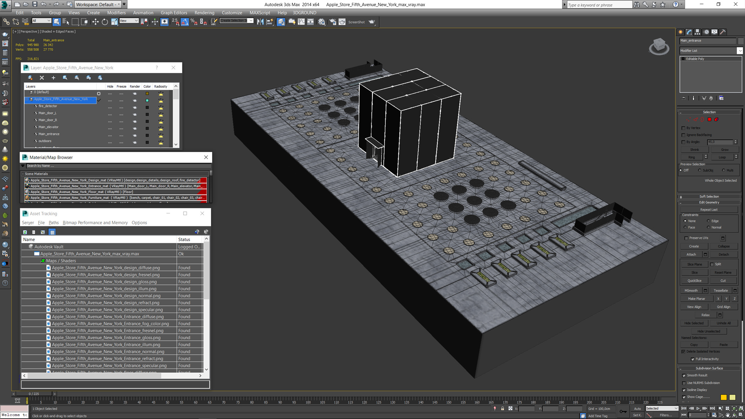This screenshot has height=419, width=745.
Task: Select Multi preview selection radio
Action: 723,170
